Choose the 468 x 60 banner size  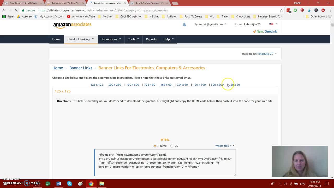coord(166,85)
